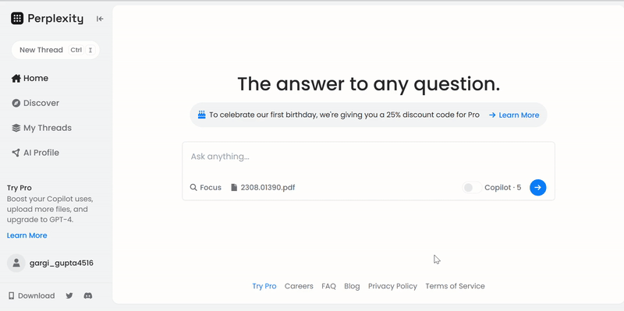The height and width of the screenshot is (311, 624).
Task: Open the Focus selector
Action: click(206, 188)
